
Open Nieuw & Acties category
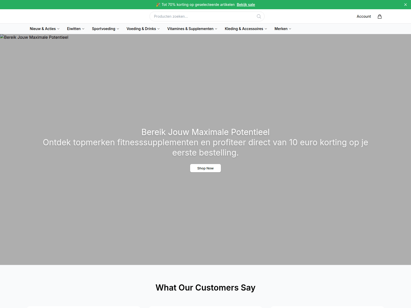(43, 29)
